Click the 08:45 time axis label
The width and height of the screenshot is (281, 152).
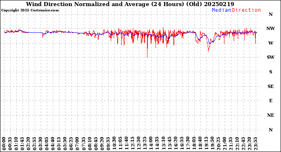click(x=96, y=143)
